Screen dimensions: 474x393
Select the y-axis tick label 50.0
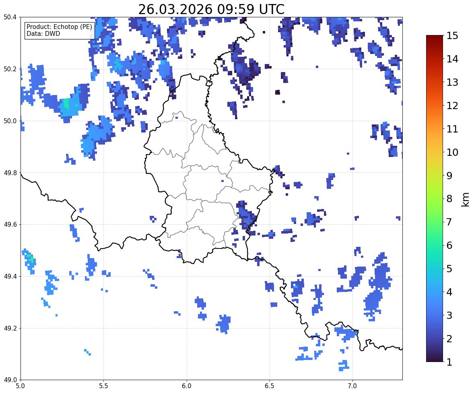click(10, 121)
